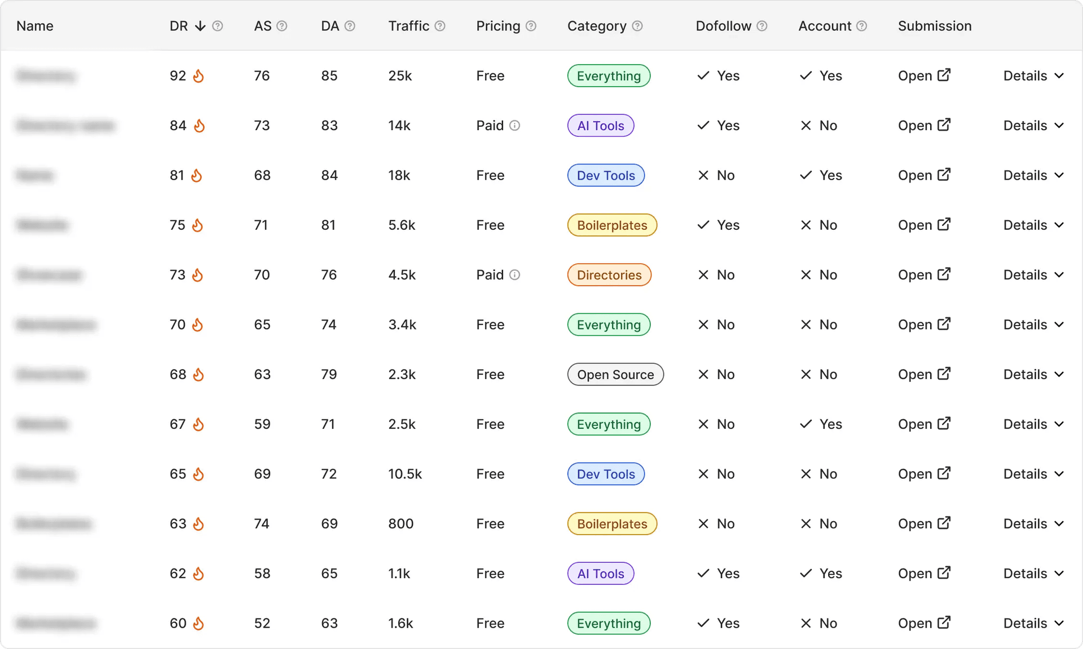
Task: Sort by the Name column header
Action: click(35, 26)
